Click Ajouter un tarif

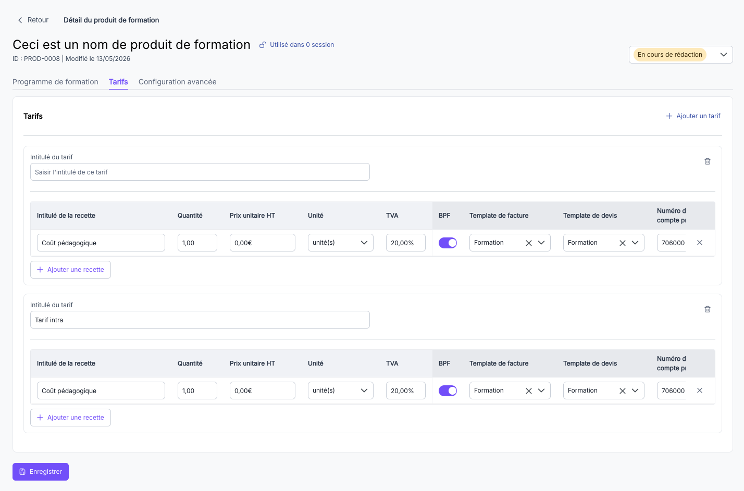tap(693, 116)
